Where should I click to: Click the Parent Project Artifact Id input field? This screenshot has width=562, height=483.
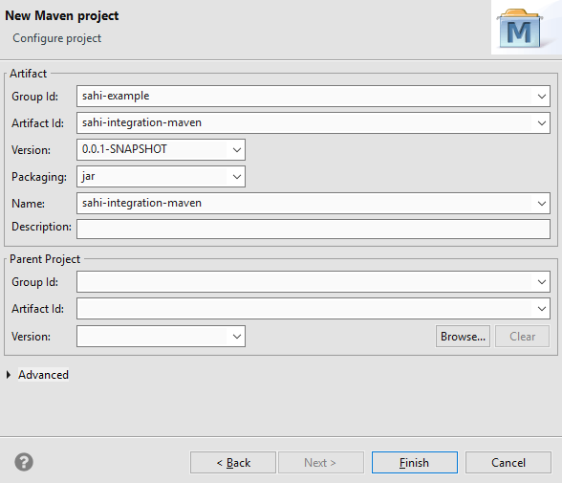click(305, 309)
